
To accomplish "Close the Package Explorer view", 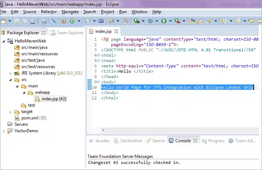I will 44,33.
